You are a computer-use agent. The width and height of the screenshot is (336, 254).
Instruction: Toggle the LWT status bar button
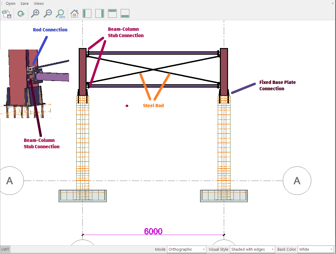coord(5,249)
